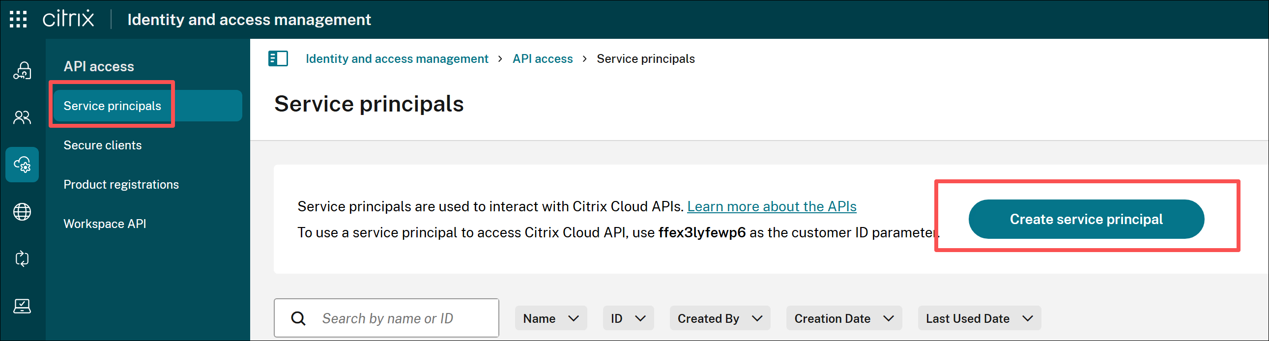Go to API access breadcrumb link

[543, 58]
